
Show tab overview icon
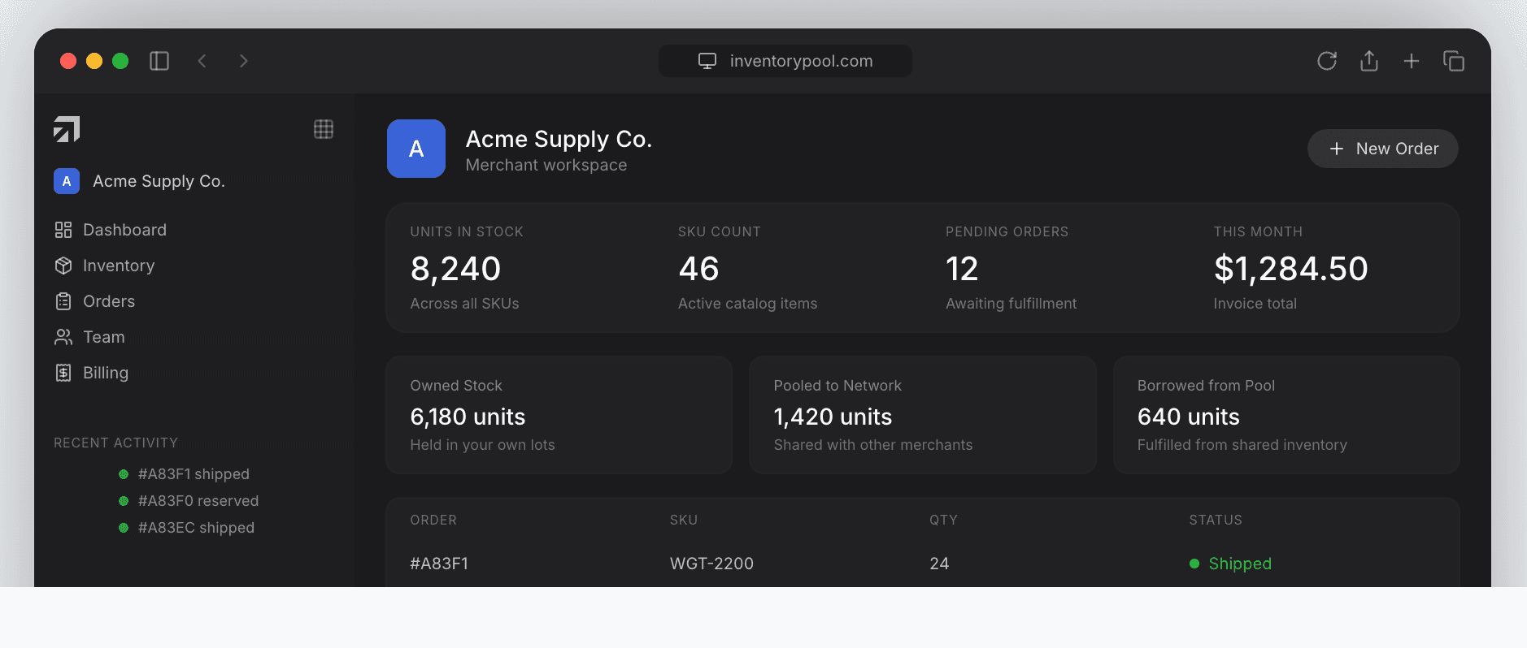pyautogui.click(x=1454, y=61)
